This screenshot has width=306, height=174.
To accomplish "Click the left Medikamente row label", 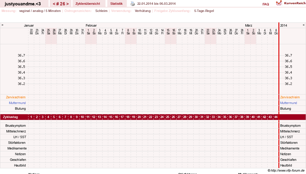I will [x=17, y=148].
